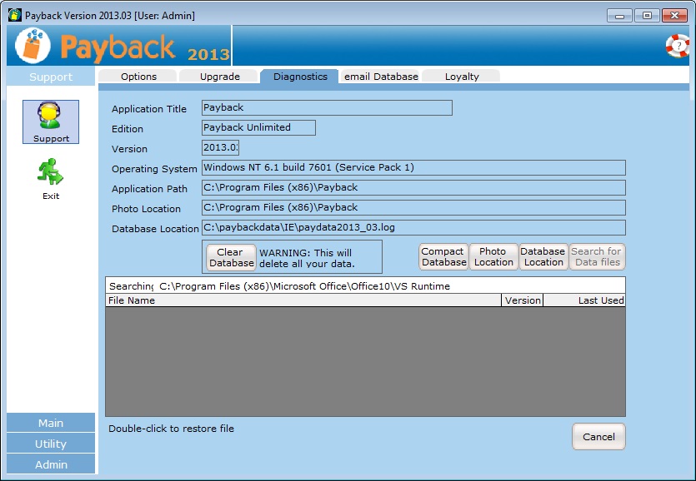Expand the Main sidebar section

pos(51,423)
